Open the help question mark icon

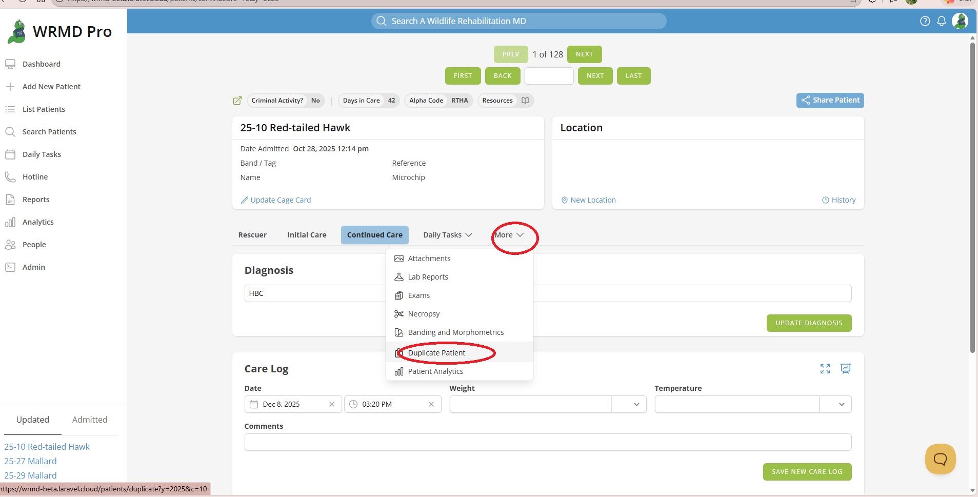pyautogui.click(x=925, y=21)
